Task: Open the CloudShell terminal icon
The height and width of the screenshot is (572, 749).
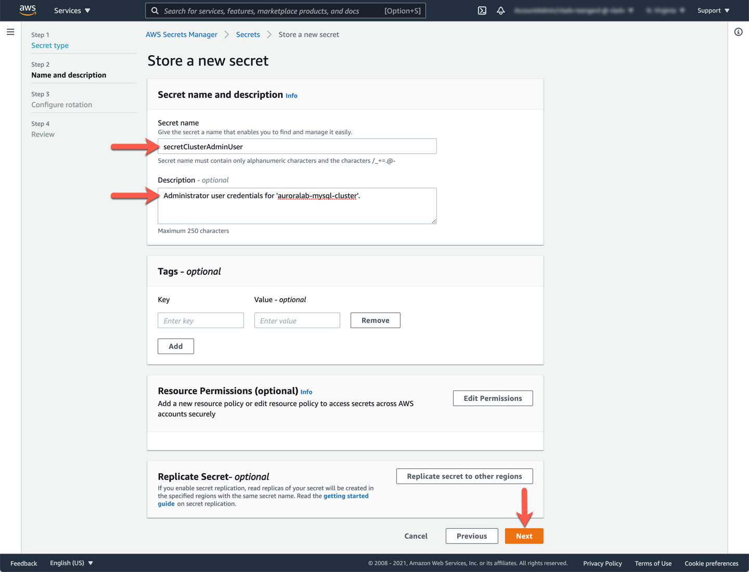Action: point(482,10)
